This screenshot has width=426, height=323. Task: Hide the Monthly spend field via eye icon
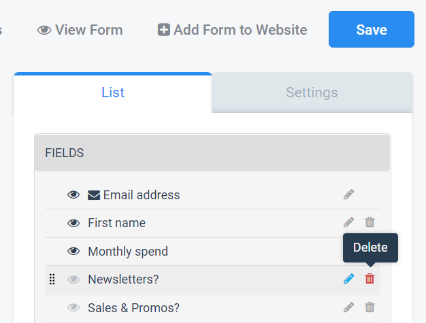tap(73, 252)
